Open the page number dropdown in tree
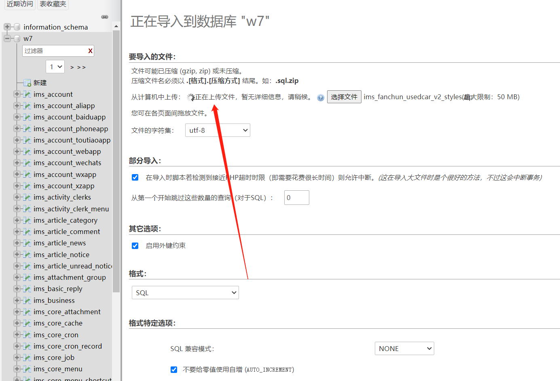The image size is (560, 381). pyautogui.click(x=55, y=67)
